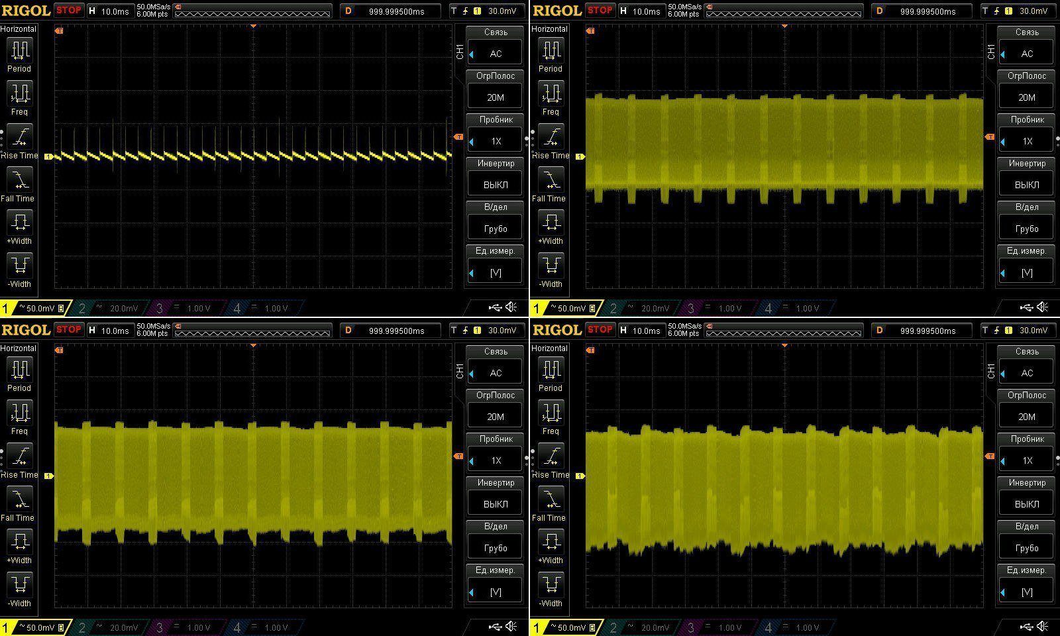Toggle Инвертир ВЫКЛ setting in top-left scope
1060x636 pixels.
pyautogui.click(x=496, y=185)
